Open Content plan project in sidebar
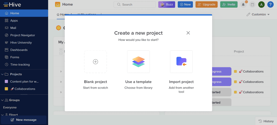 tap(24, 81)
